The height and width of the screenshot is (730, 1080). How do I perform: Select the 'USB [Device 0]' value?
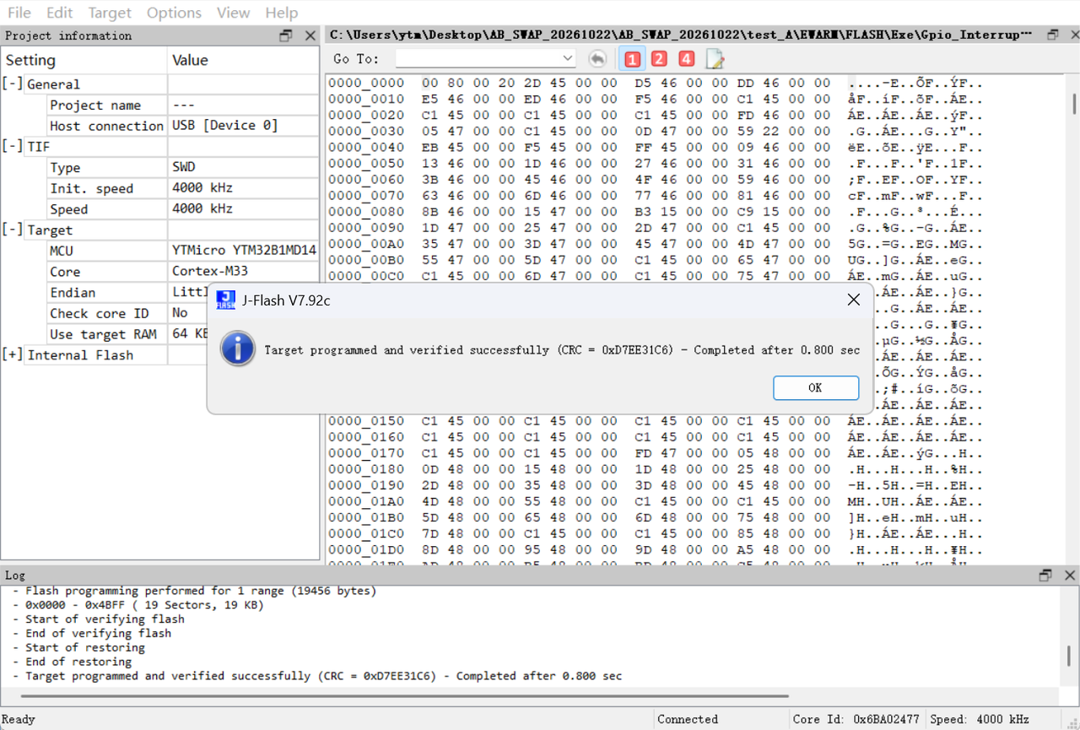tap(224, 126)
